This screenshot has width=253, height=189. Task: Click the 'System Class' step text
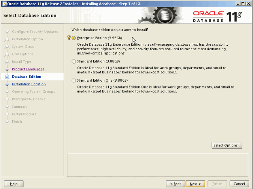coord(23,47)
